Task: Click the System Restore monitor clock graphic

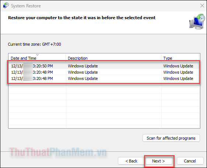Action: pyautogui.click(x=197, y=21)
